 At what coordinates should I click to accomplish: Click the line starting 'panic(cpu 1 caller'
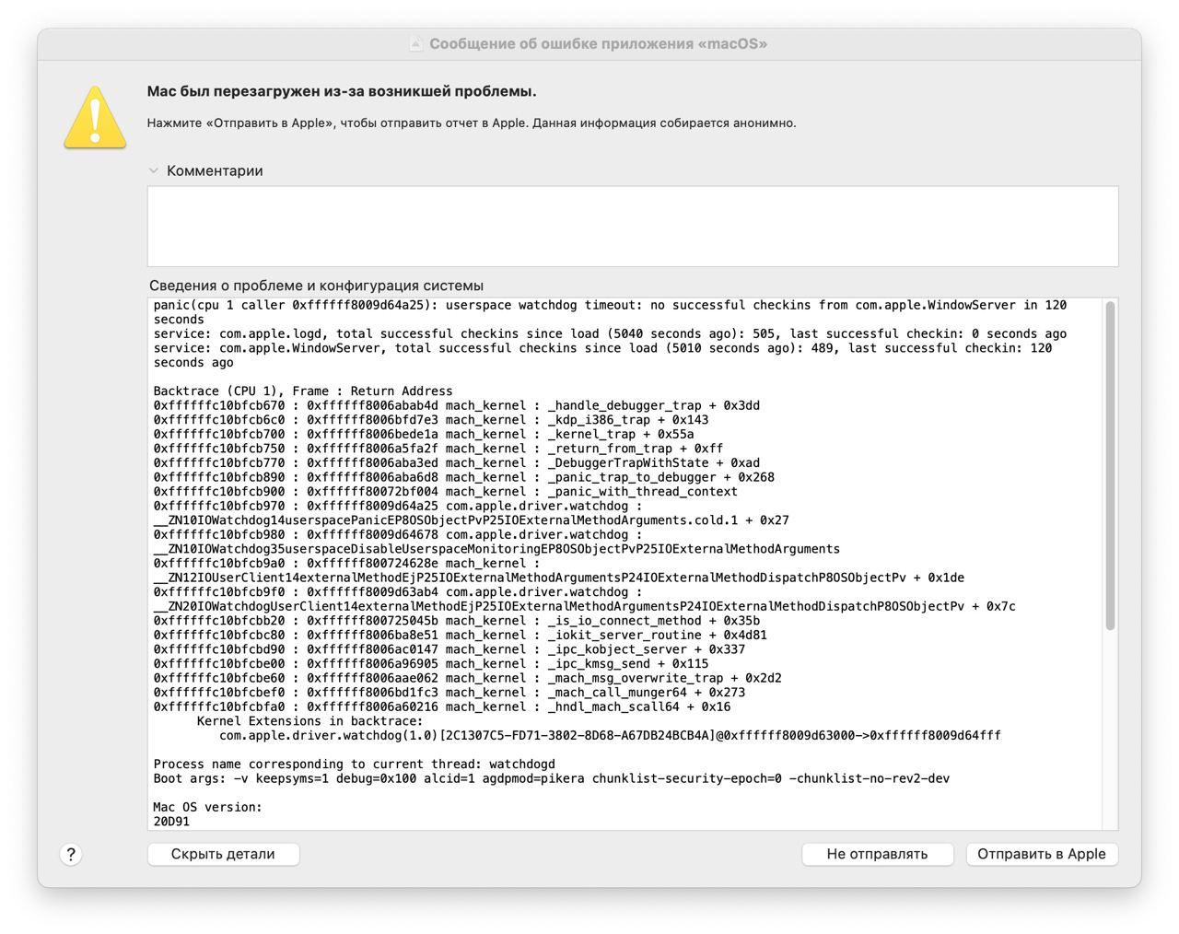610,305
